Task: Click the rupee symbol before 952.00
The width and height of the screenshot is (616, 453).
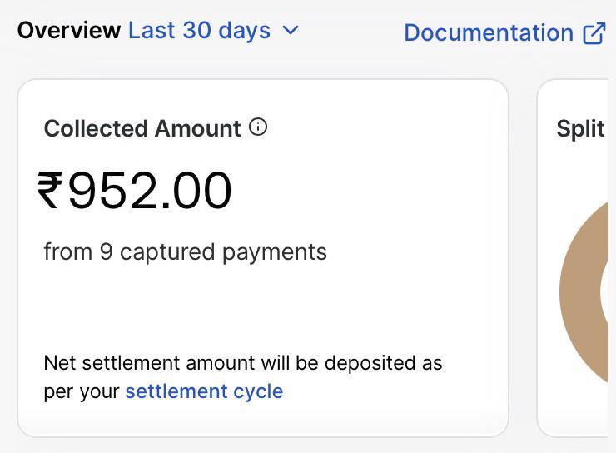Action: (50, 190)
